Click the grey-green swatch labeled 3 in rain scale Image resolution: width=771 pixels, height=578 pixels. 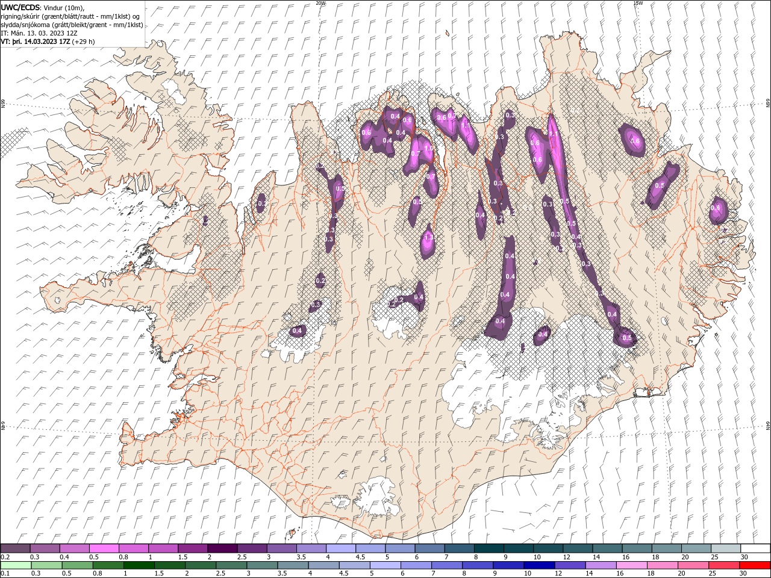coord(262,565)
